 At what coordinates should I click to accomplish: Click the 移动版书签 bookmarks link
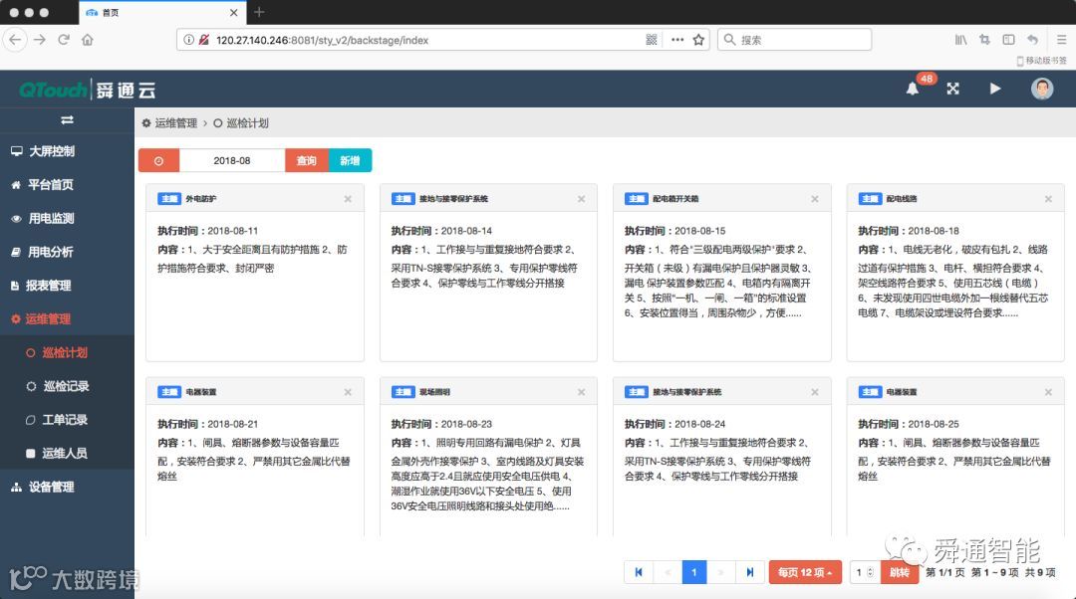coord(1042,61)
